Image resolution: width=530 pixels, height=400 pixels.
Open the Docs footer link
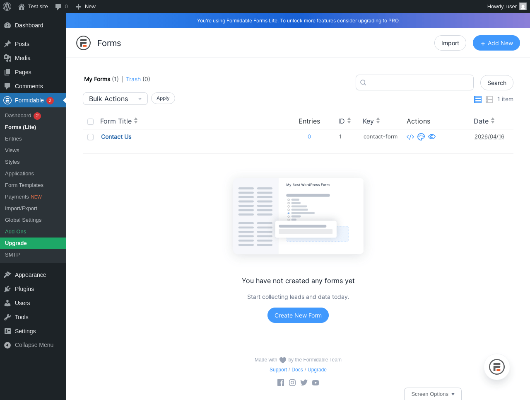[x=297, y=370]
